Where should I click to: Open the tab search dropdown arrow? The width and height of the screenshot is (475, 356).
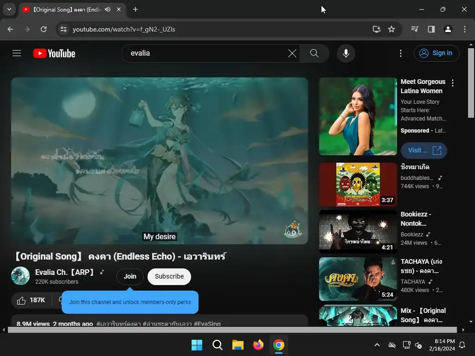pos(9,9)
